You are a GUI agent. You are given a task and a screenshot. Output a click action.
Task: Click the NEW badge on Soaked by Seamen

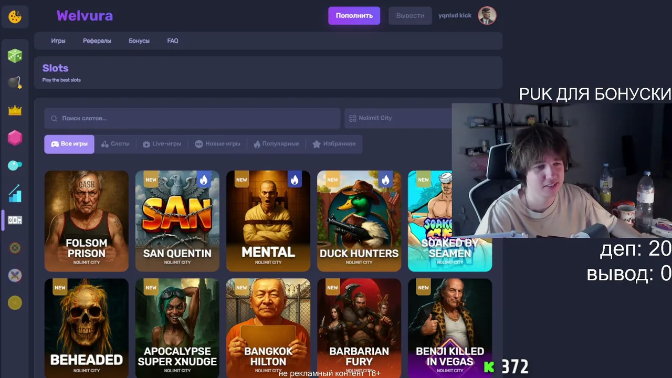coord(423,180)
